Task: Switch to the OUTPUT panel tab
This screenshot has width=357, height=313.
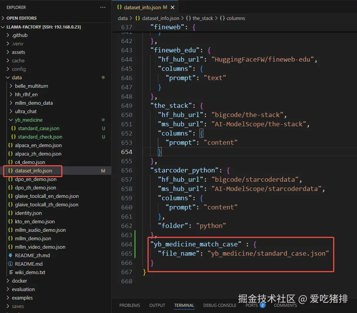Action: click(x=157, y=305)
